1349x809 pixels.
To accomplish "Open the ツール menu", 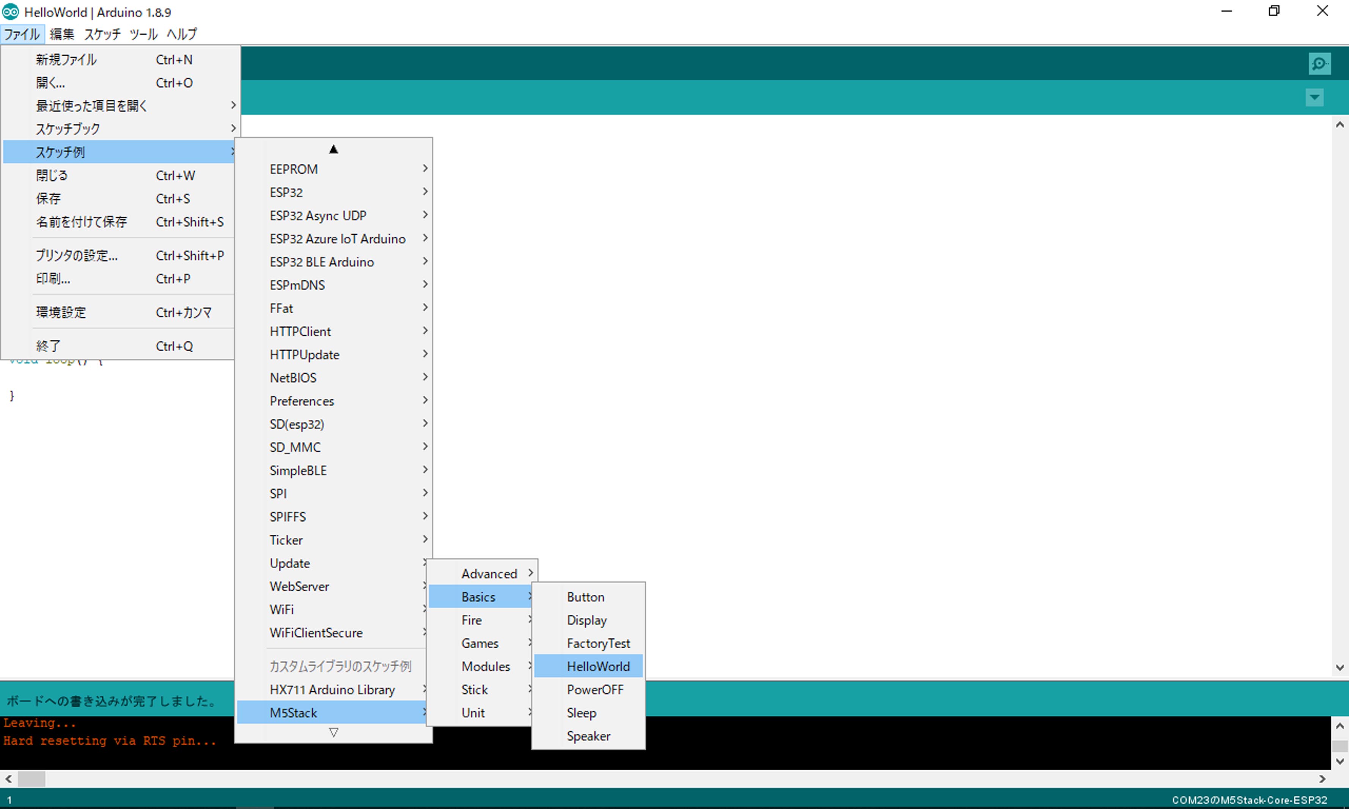I will 143,34.
